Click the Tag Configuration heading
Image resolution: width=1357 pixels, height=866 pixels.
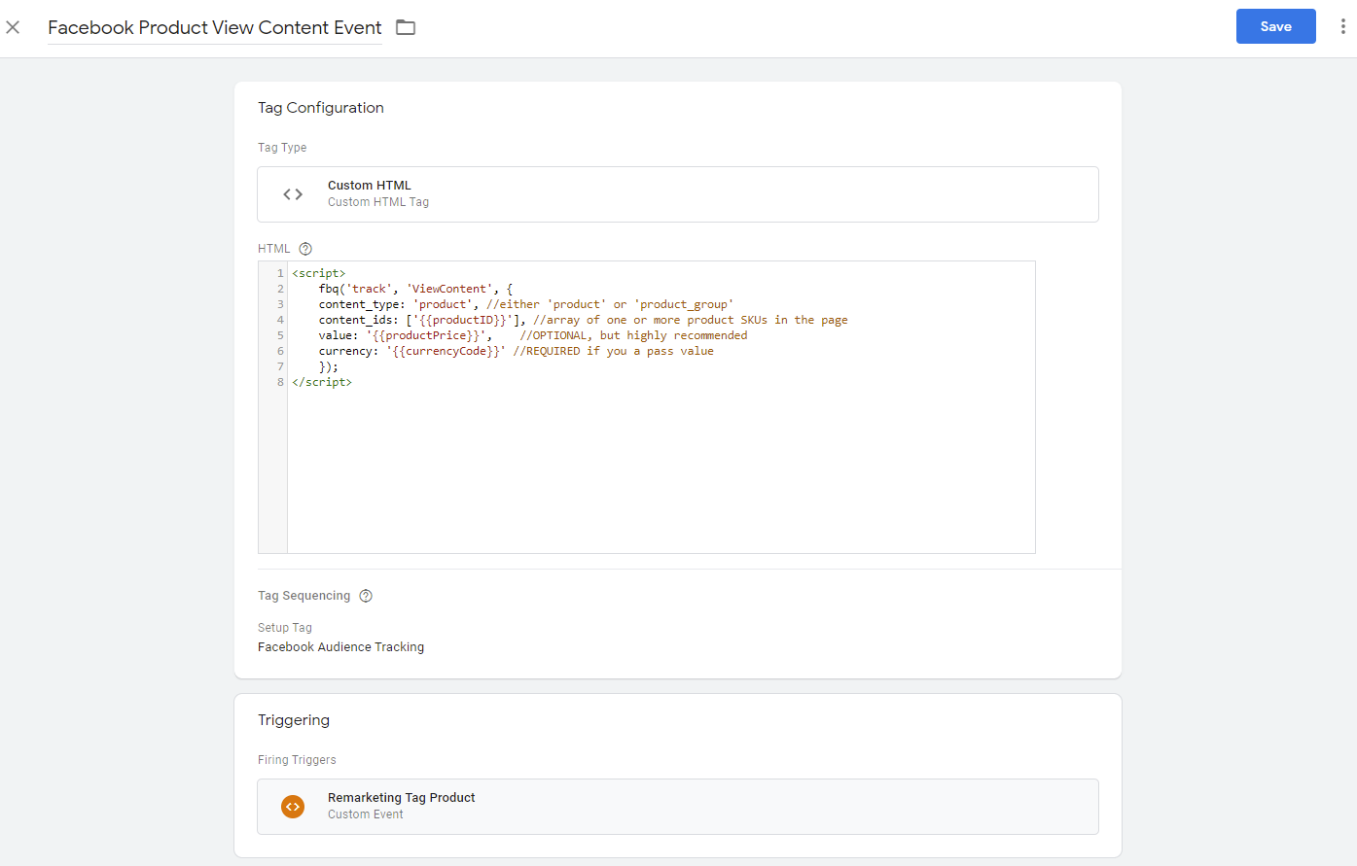(320, 108)
